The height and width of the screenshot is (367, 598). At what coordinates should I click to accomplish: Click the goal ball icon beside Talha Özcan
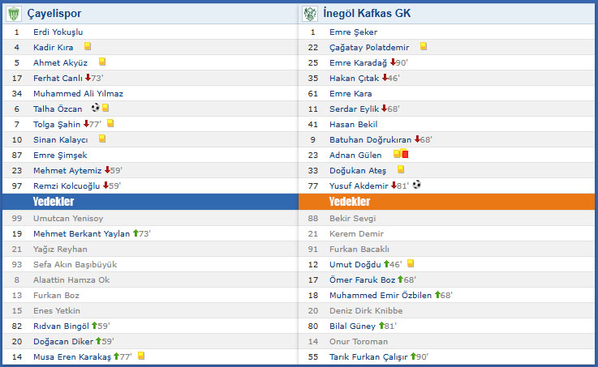pyautogui.click(x=96, y=108)
